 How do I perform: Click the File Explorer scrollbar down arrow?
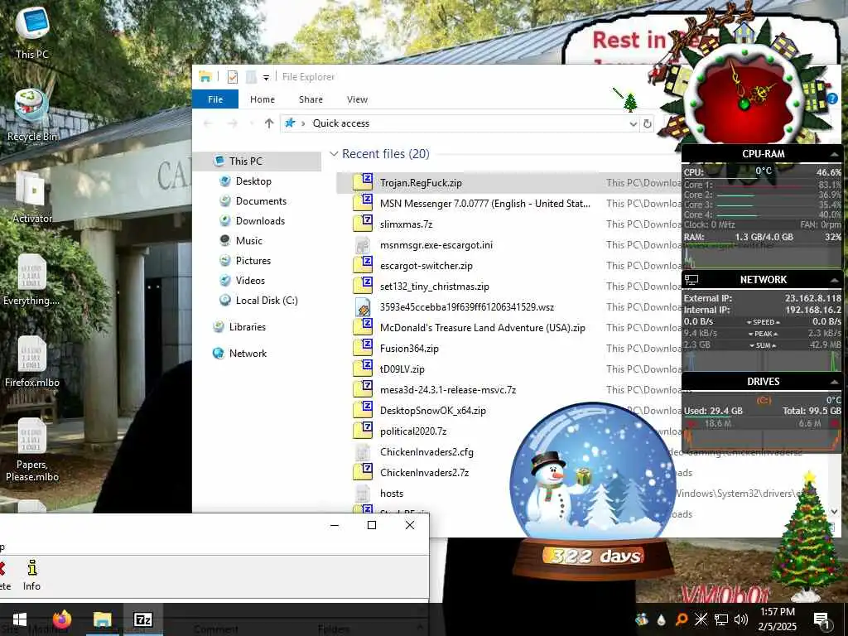pyautogui.click(x=834, y=511)
